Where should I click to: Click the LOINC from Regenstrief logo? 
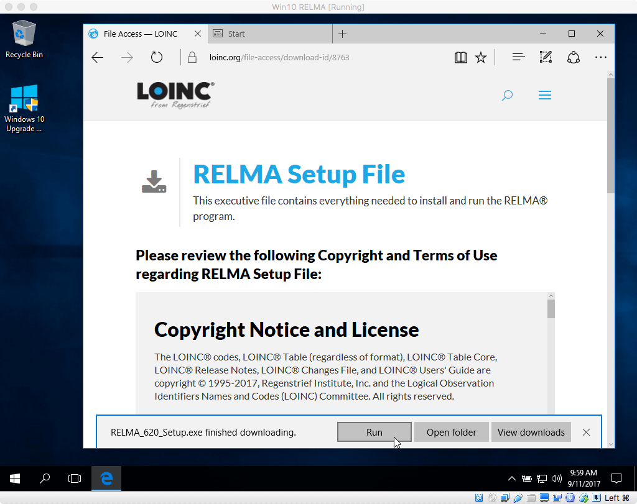[x=175, y=95]
